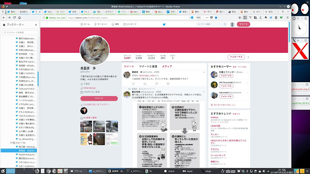Open the Library toolbar icon
The width and height of the screenshot is (310, 174).
[x=240, y=17]
